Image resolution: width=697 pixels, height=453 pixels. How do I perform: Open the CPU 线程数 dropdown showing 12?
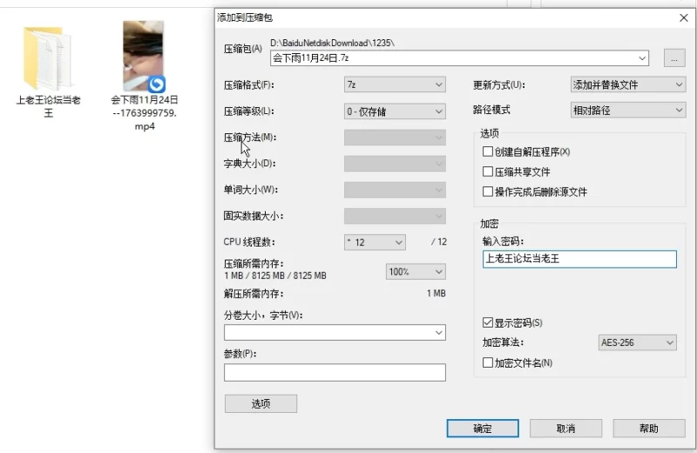(x=375, y=242)
